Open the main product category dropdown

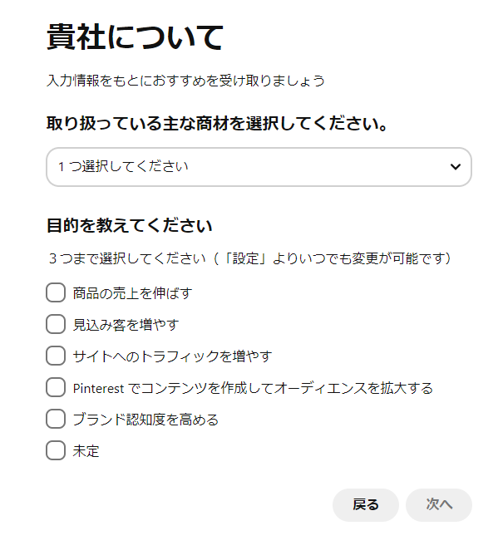[x=258, y=166]
